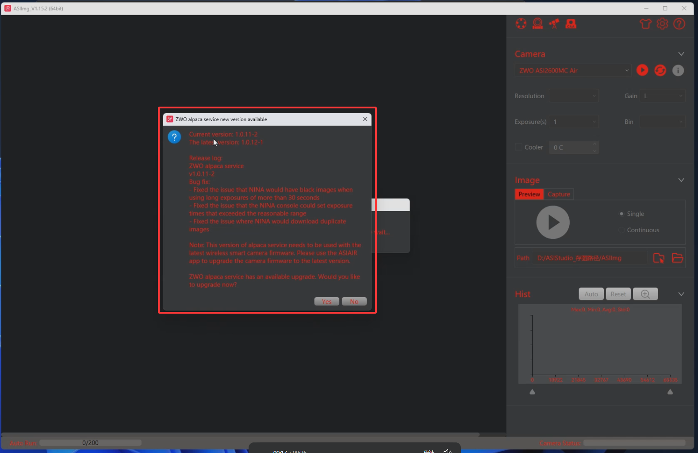The image size is (698, 453).
Task: Maximize the ASIImg window
Action: pyautogui.click(x=665, y=8)
